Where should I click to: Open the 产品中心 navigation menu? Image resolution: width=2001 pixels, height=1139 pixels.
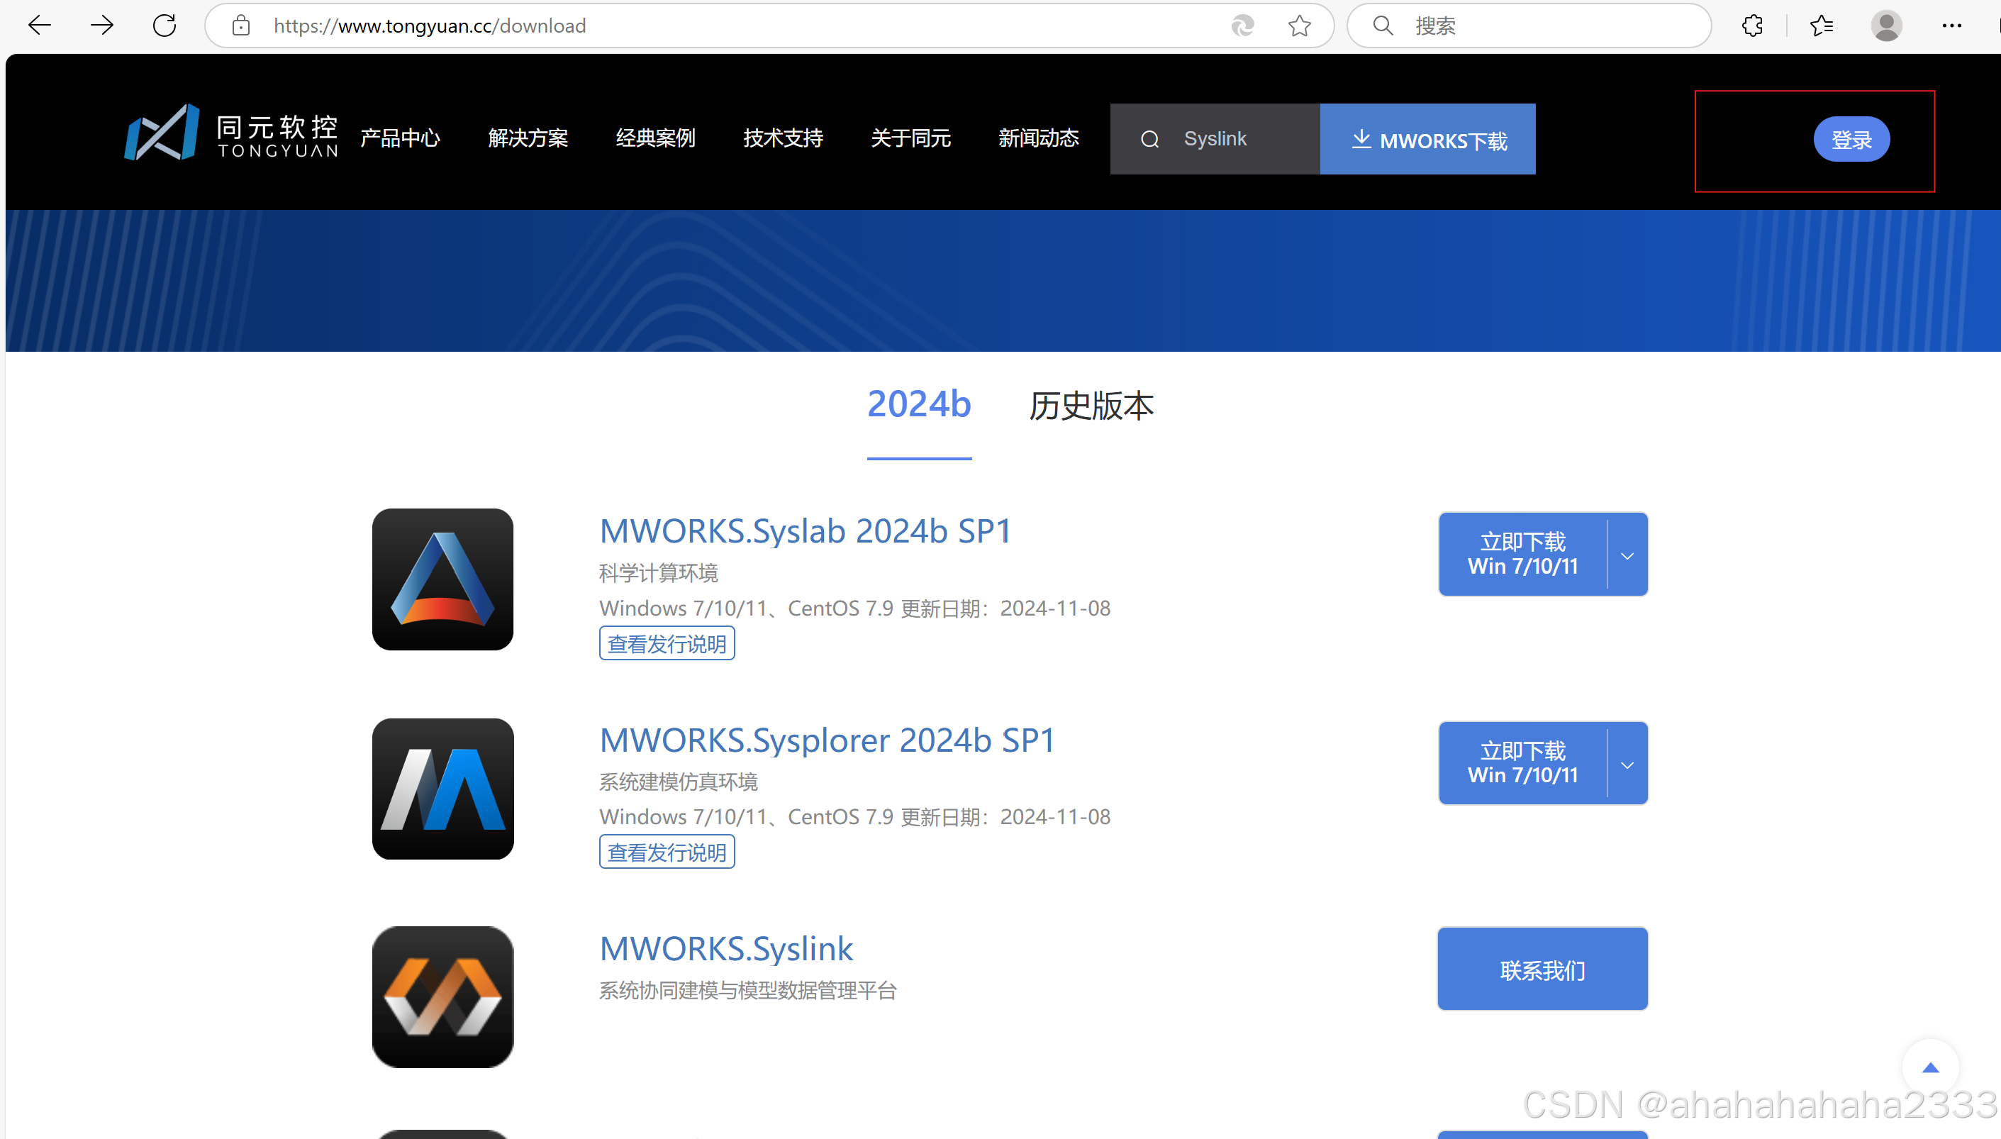[x=400, y=138]
